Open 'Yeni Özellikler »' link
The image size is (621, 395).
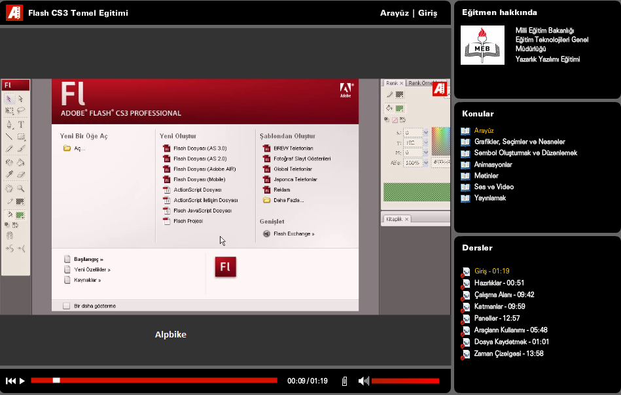[87, 269]
